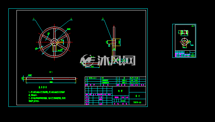Click the green part name above the drawing number
Viewport: 215px width, 122px height.
click(137, 96)
